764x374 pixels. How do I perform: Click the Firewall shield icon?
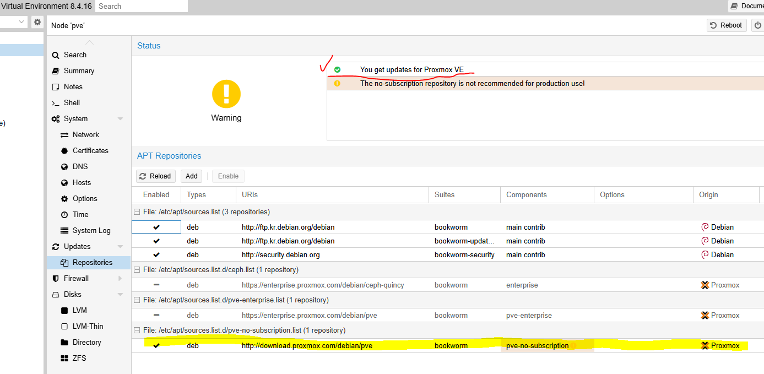click(x=55, y=278)
